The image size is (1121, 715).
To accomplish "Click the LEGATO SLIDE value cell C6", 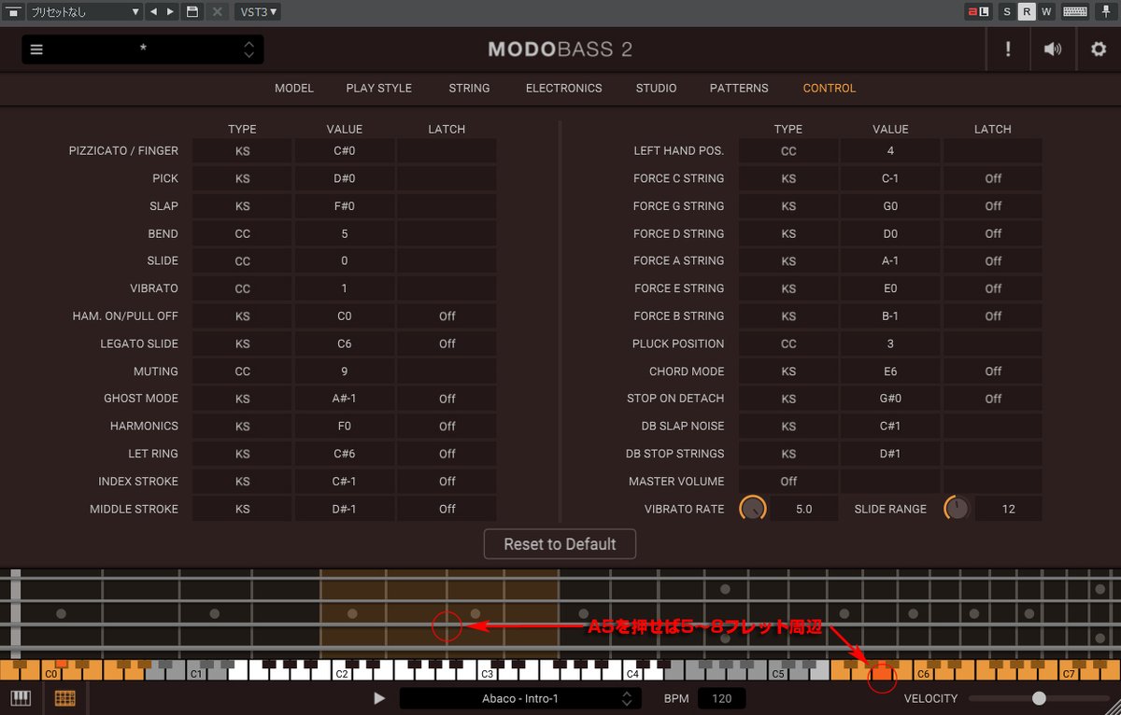I will point(345,343).
